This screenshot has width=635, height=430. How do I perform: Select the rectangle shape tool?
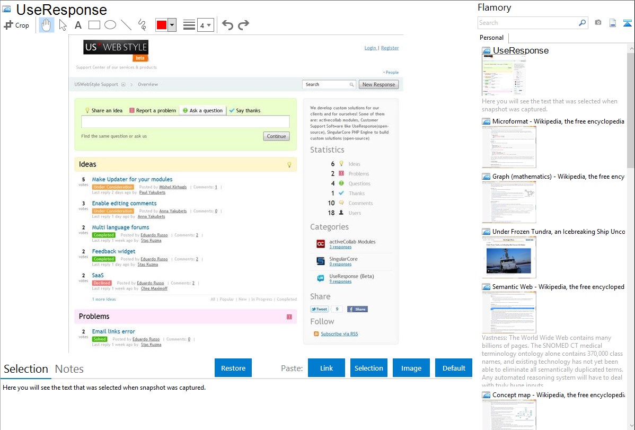tap(94, 25)
